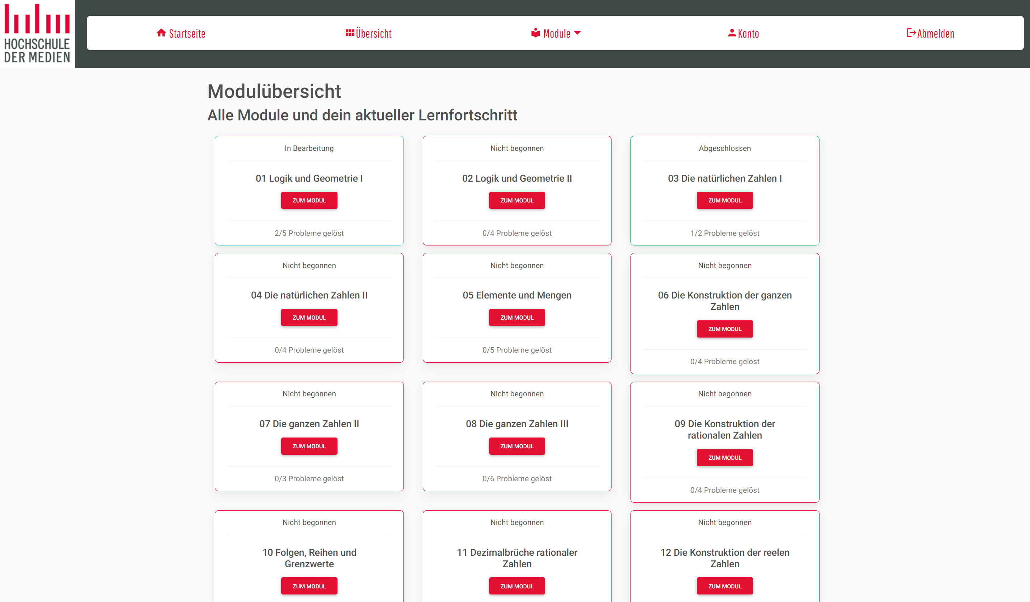
Task: Click the title '10 Folgen, Reihen und Grenzwerte'
Action: click(309, 558)
